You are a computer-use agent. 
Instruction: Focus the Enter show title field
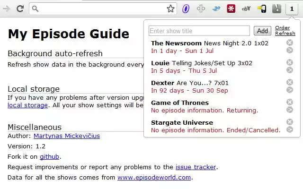coord(199,31)
